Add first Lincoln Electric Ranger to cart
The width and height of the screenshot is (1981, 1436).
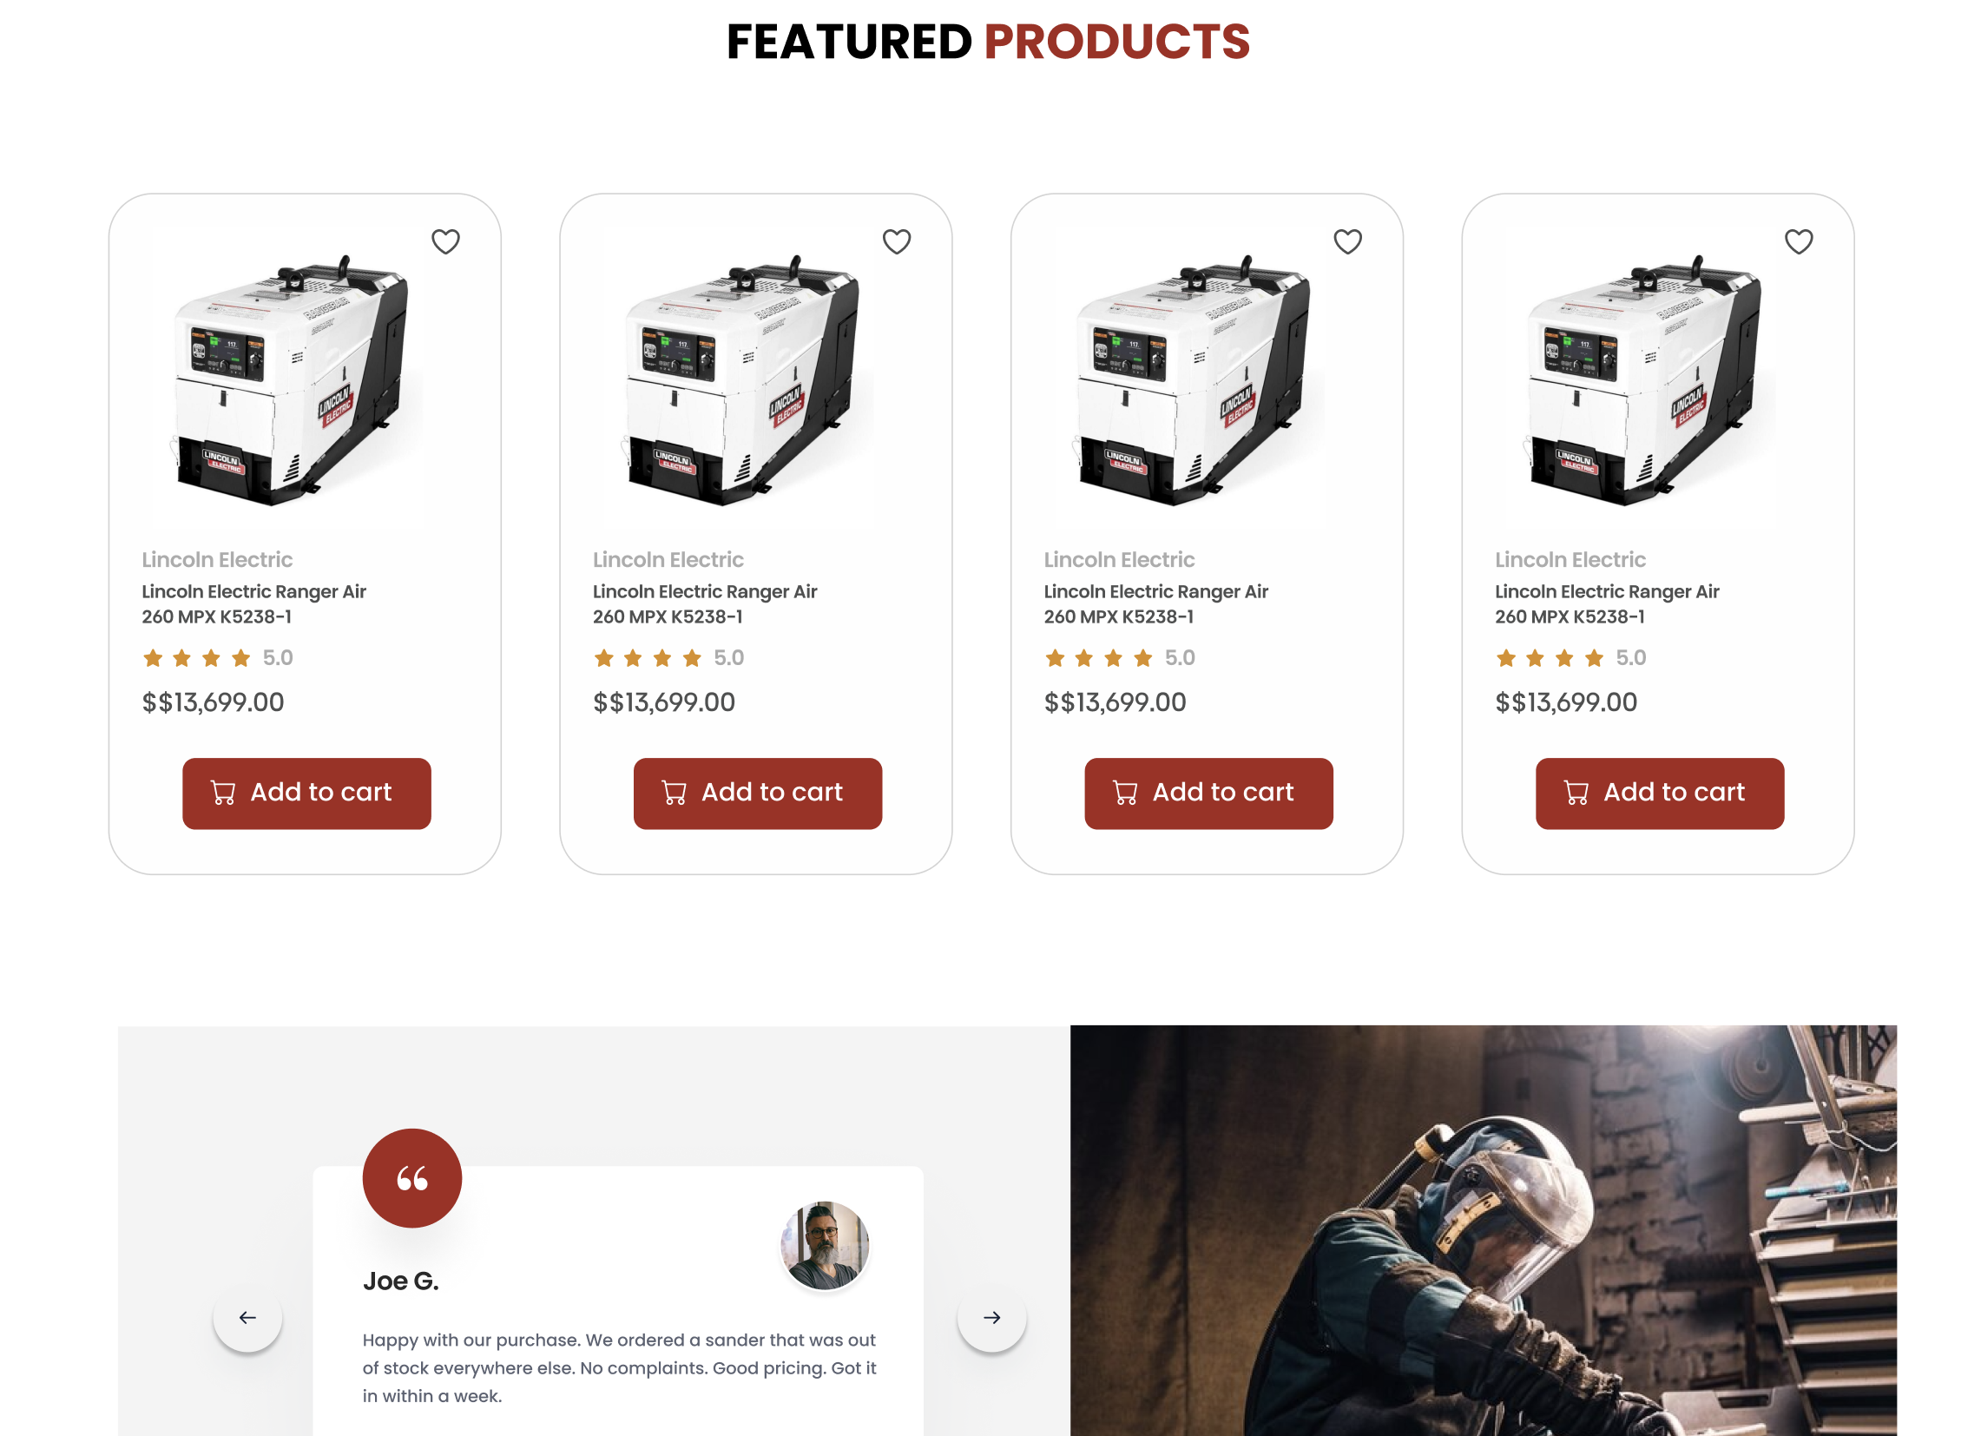tap(306, 794)
